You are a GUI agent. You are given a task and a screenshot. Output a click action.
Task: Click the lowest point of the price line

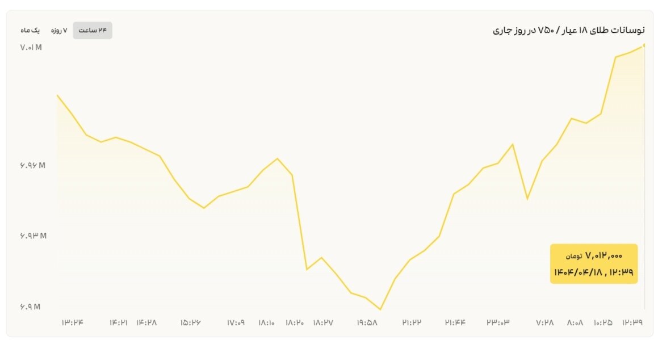click(380, 309)
